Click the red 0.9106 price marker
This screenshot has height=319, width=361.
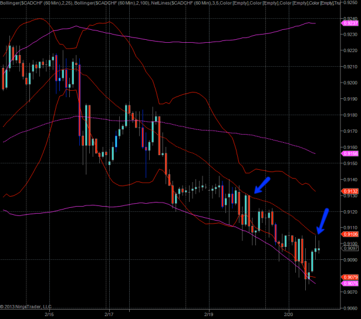pyautogui.click(x=350, y=233)
